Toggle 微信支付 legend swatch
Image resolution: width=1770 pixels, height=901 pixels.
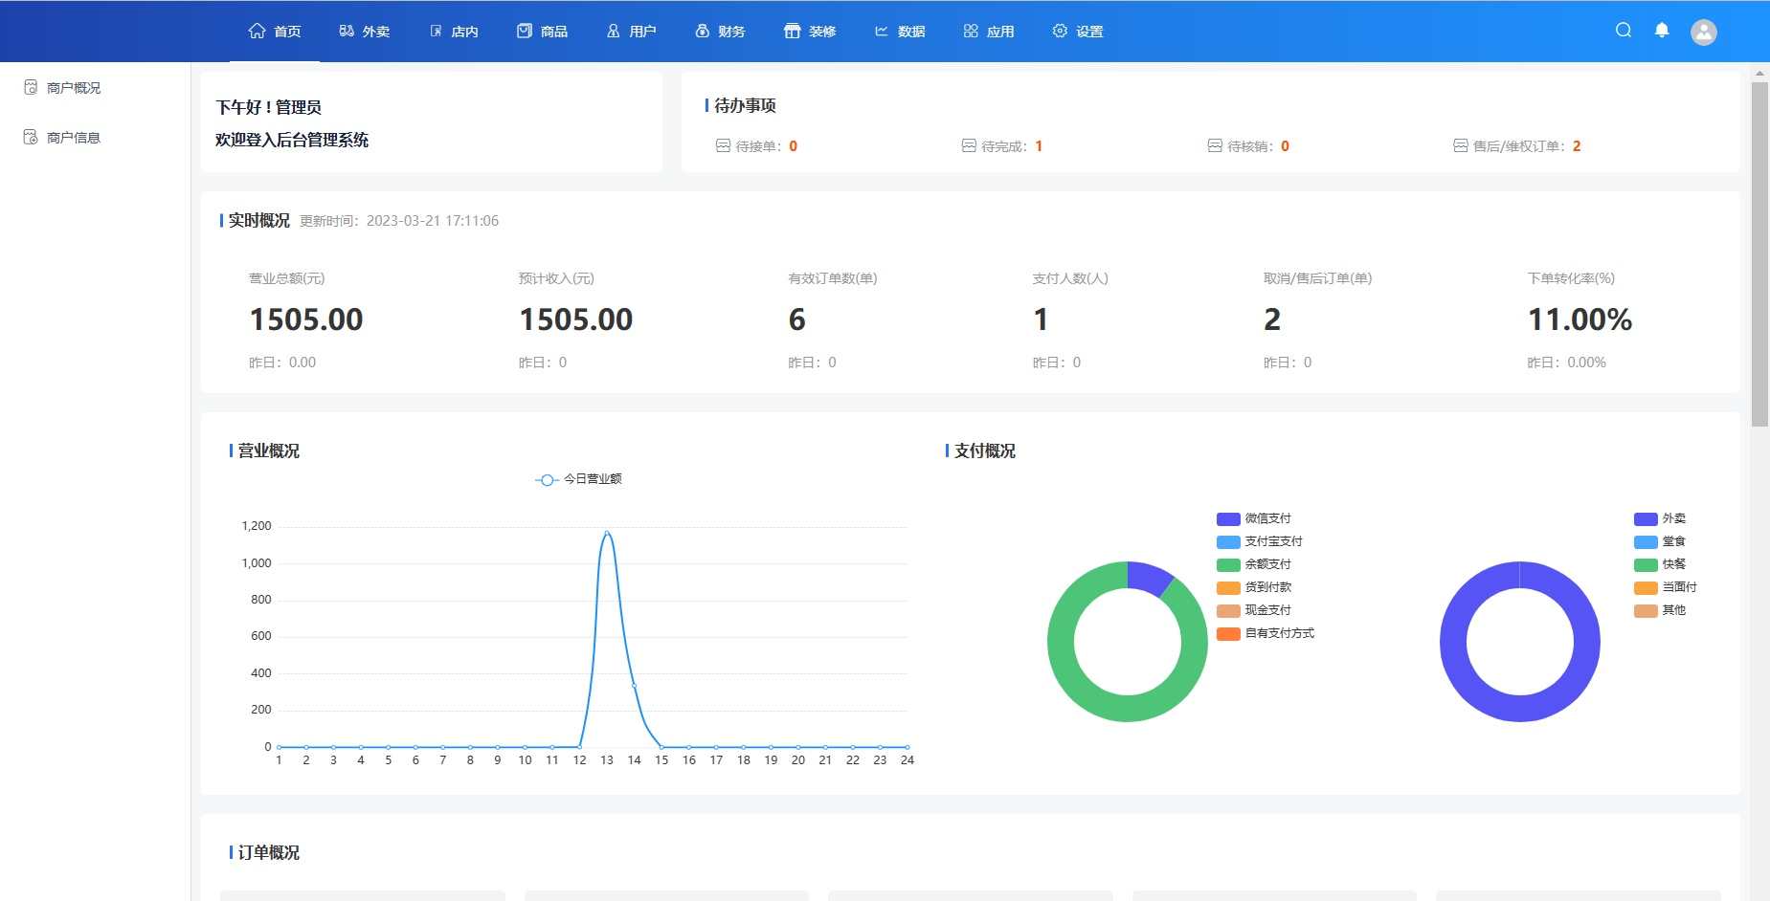(x=1228, y=519)
